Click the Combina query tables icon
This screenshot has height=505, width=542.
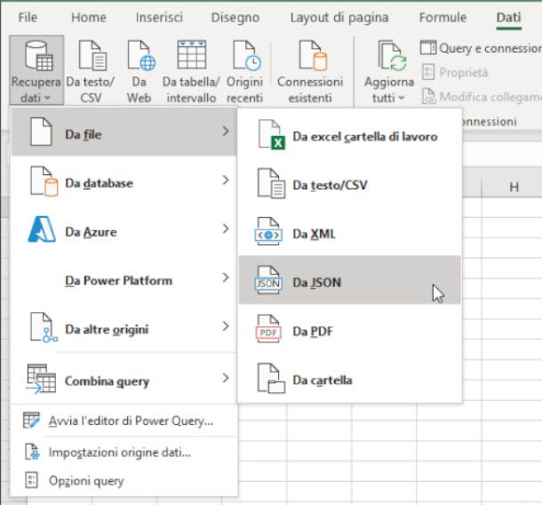click(x=41, y=379)
